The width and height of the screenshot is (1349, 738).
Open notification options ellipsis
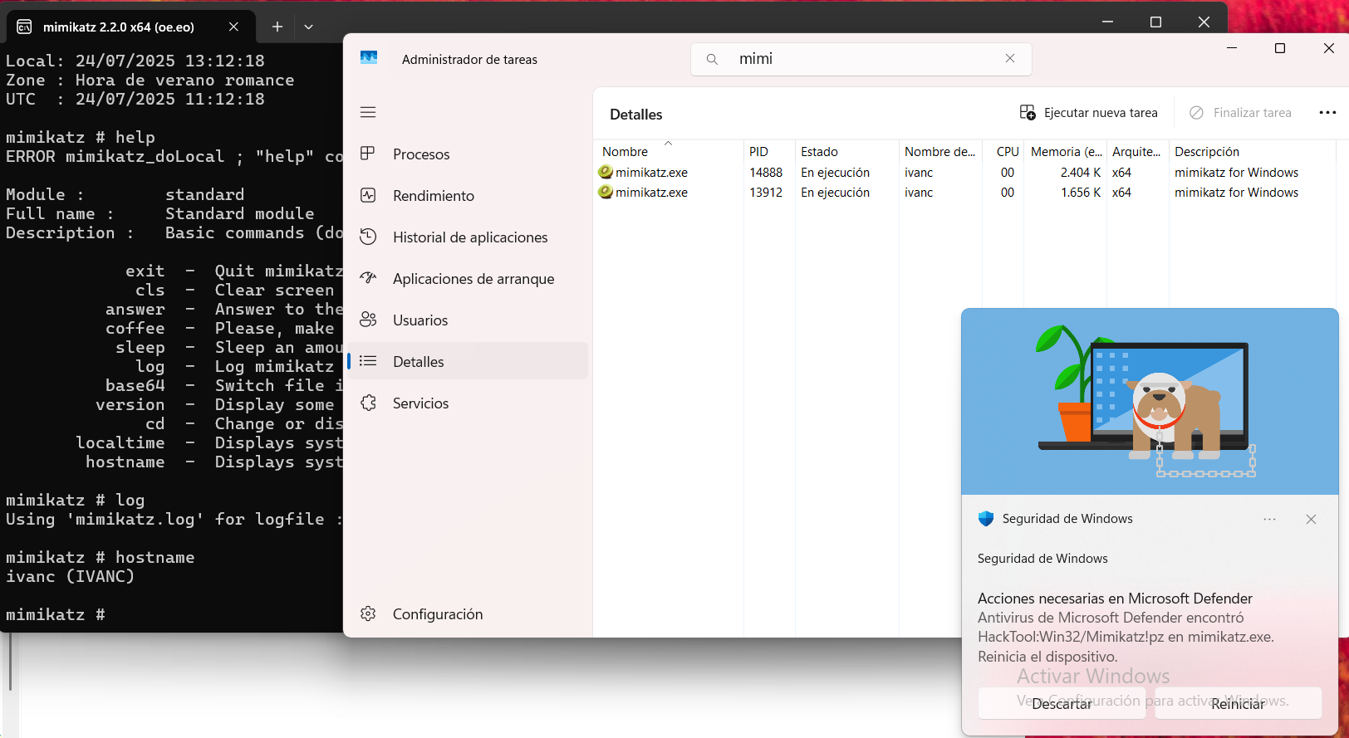(x=1269, y=519)
